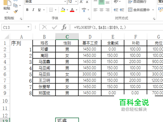Select the cell with name 马国鑫
The height and width of the screenshot is (122, 163).
44,62
